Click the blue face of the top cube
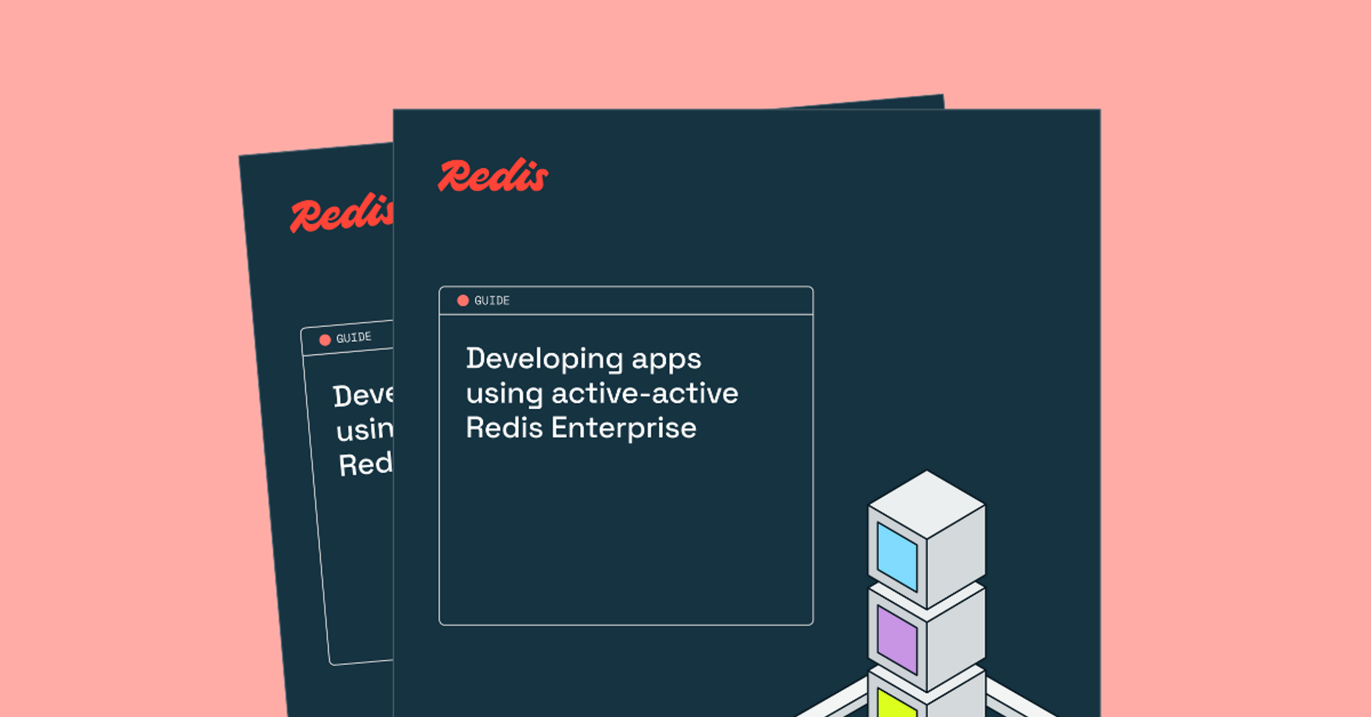This screenshot has height=717, width=1371. (897, 557)
